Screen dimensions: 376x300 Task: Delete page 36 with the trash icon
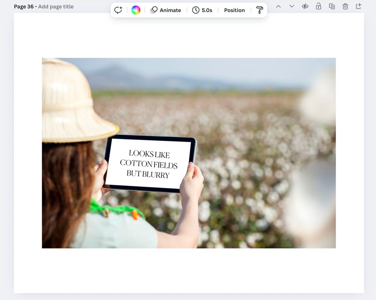[345, 6]
